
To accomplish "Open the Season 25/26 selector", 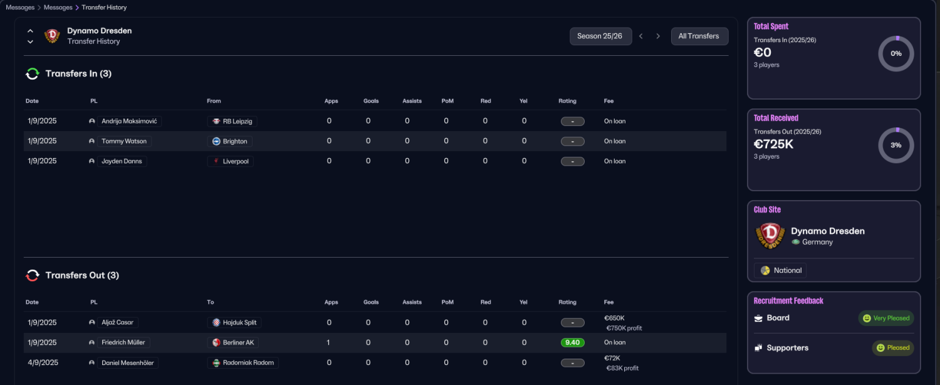I will 600,36.
